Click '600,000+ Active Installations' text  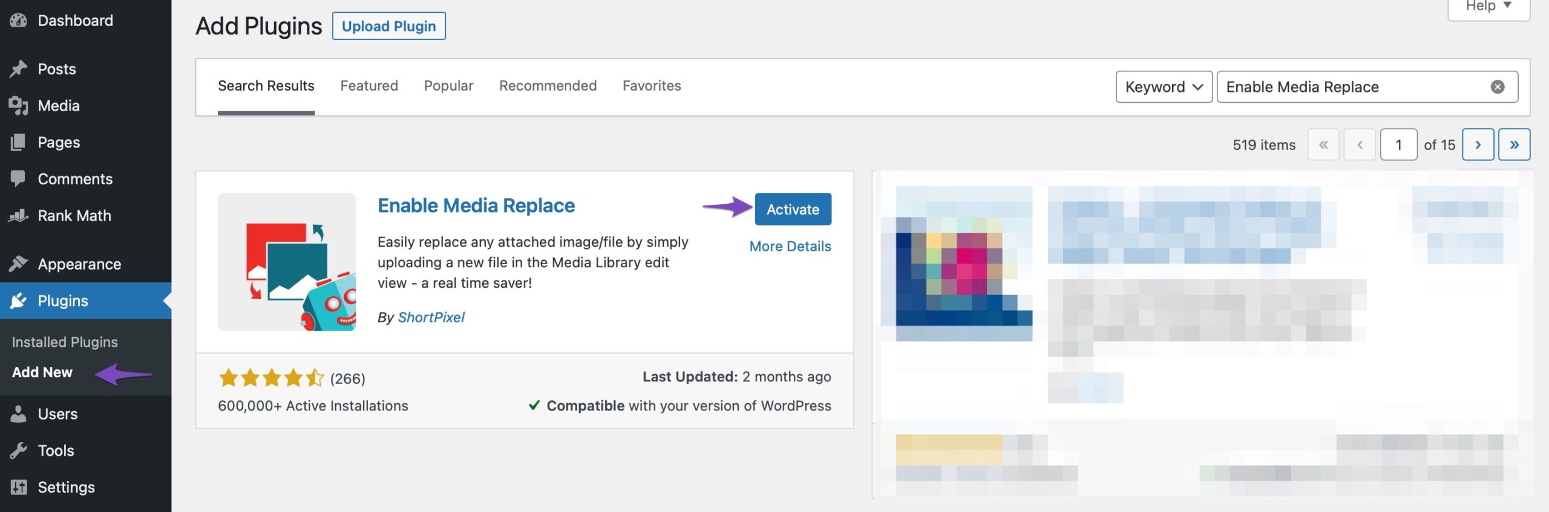pyautogui.click(x=313, y=406)
